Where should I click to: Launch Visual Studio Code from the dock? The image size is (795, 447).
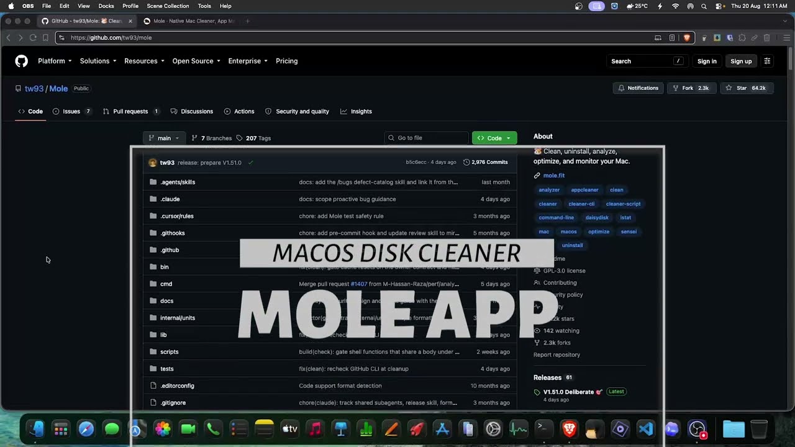(x=646, y=428)
